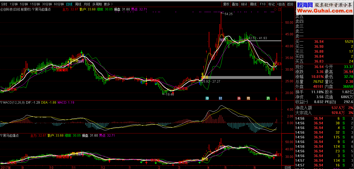Click the 返回 back button
Viewport: 354px width, 169px height.
pos(290,4)
